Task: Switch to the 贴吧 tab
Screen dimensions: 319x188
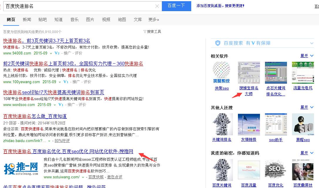Action: pyautogui.click(x=43, y=19)
